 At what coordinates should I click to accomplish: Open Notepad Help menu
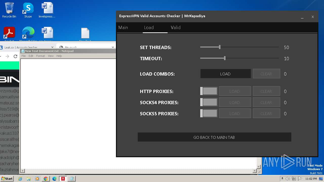coord(59,56)
